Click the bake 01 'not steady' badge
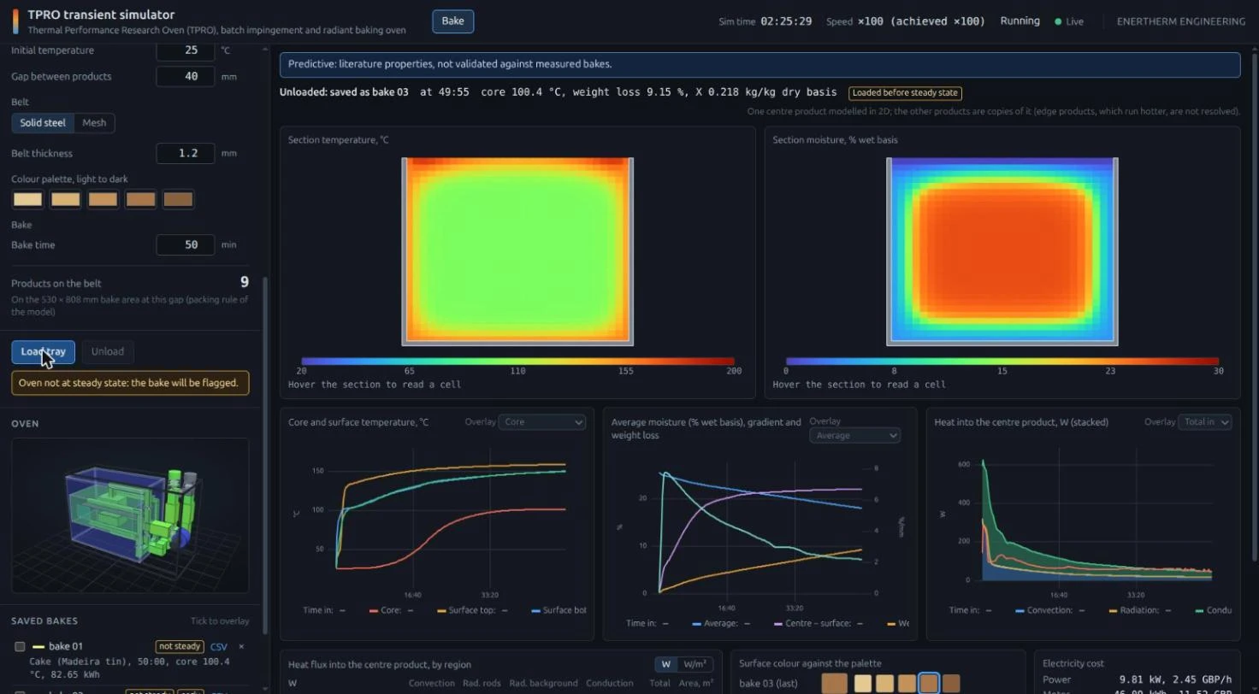Screen dimensions: 1259x694 [x=180, y=647]
